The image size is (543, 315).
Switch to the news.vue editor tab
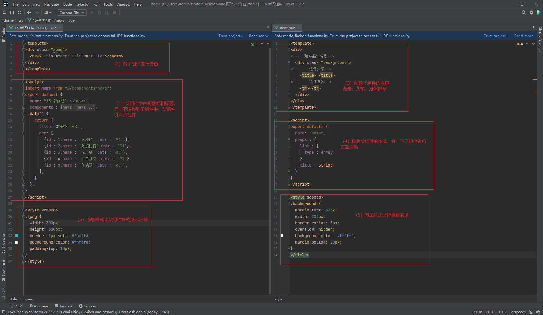[287, 28]
